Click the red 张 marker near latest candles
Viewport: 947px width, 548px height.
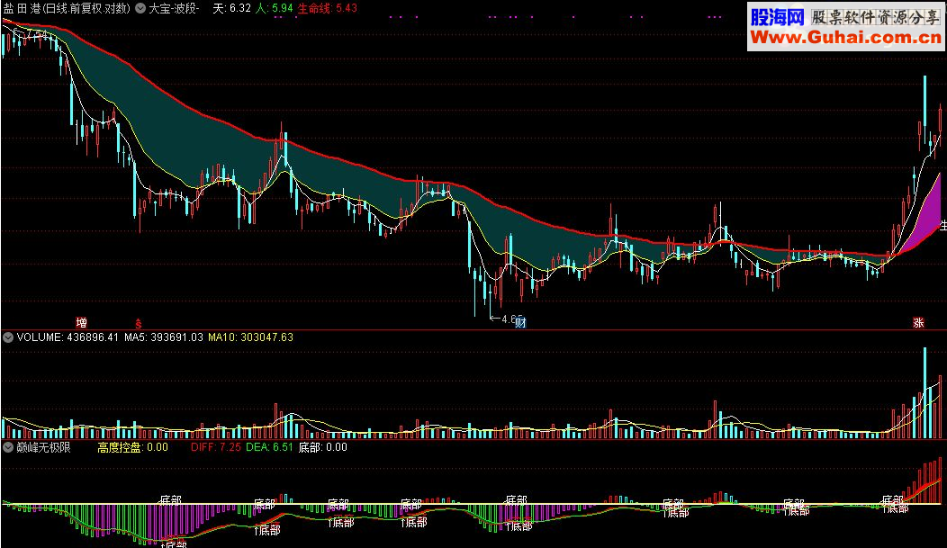[918, 323]
